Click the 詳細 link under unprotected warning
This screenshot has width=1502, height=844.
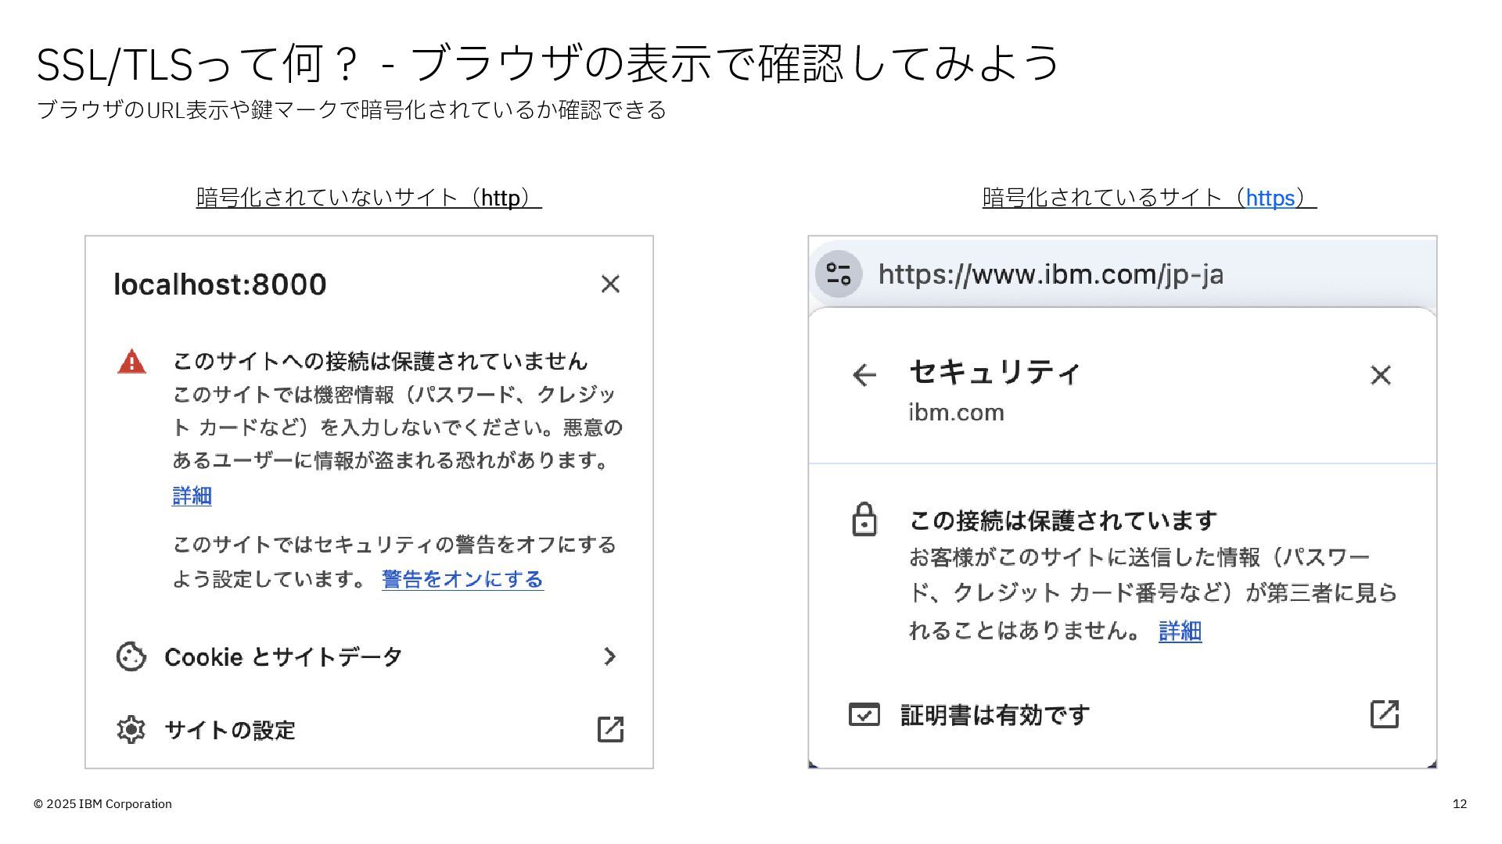[192, 495]
